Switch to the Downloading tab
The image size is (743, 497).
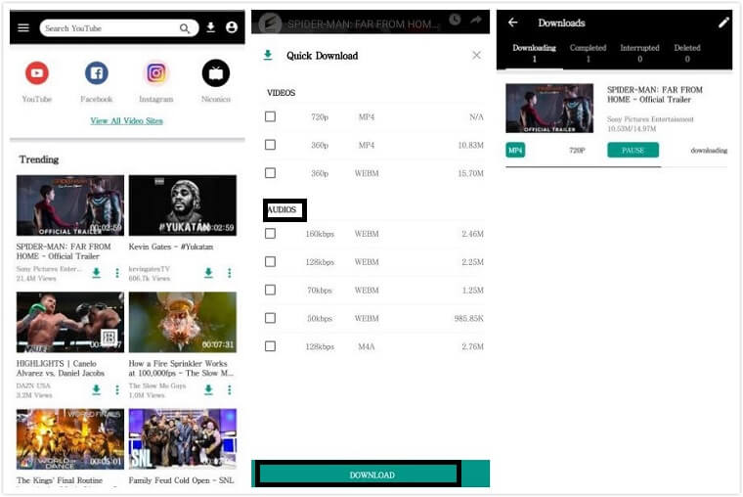(x=534, y=53)
